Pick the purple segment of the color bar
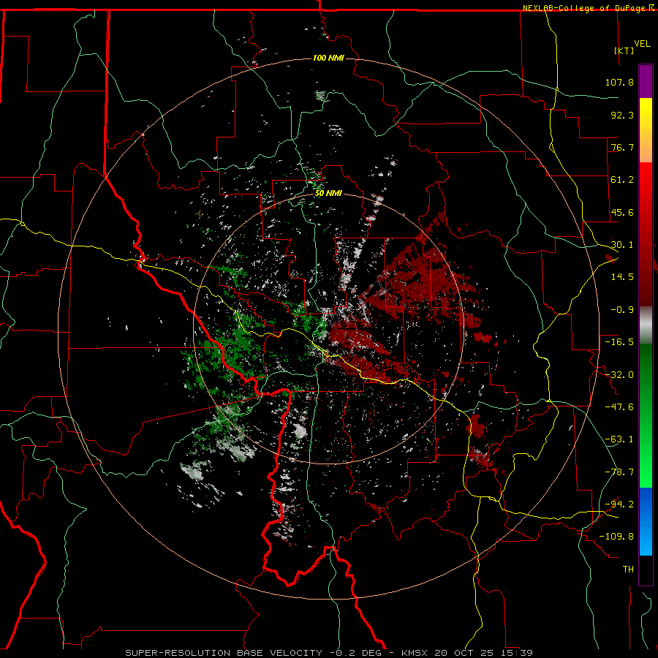658x658 pixels. [646, 81]
